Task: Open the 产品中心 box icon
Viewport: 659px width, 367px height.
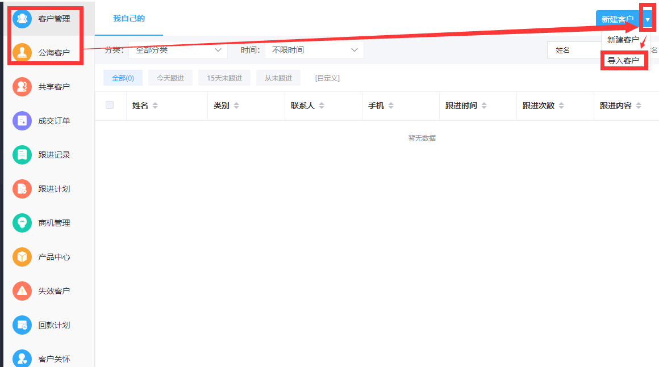Action: 22,257
